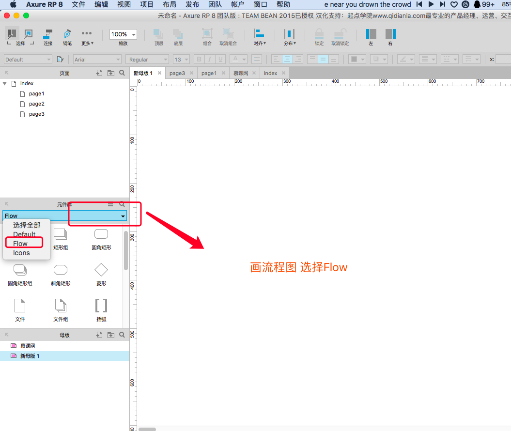This screenshot has height=431, width=511.
Task: Open the 对齐 align menu
Action: pyautogui.click(x=260, y=37)
